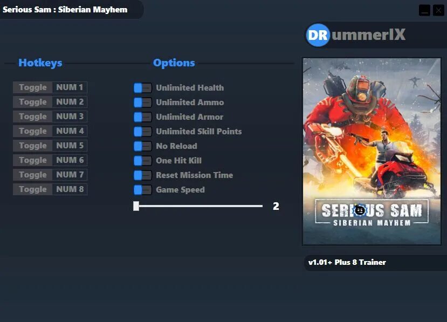Click the Toggle button for NUM 6

(32, 160)
